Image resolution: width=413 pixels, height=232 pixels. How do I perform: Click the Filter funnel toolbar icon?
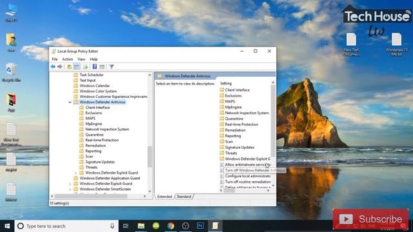click(112, 67)
